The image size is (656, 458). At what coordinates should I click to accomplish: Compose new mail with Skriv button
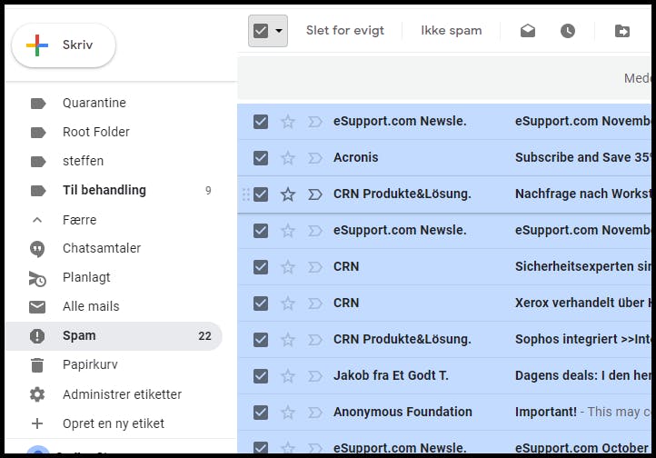click(x=64, y=45)
